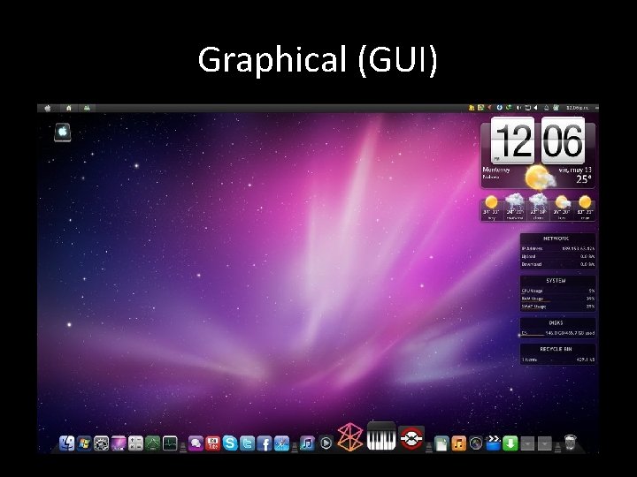Click the city name in weather widget
The image size is (637, 477).
[x=496, y=170]
